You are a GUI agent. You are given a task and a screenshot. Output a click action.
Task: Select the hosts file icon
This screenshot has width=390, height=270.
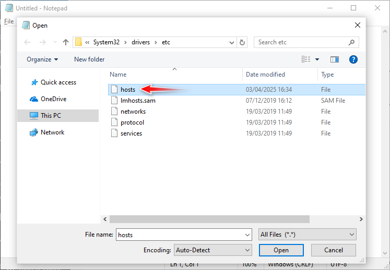[x=115, y=90]
